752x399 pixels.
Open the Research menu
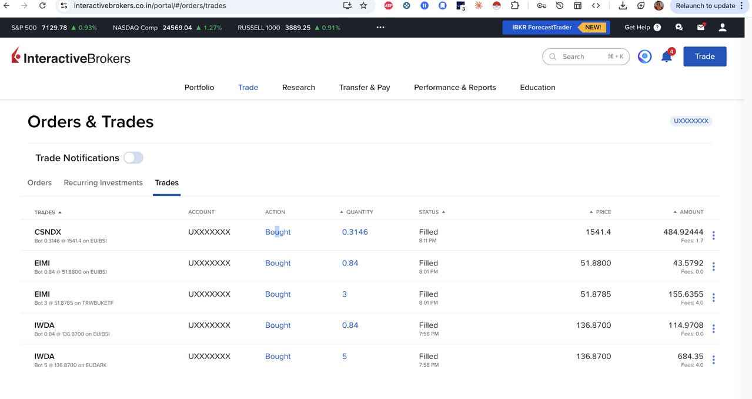299,87
